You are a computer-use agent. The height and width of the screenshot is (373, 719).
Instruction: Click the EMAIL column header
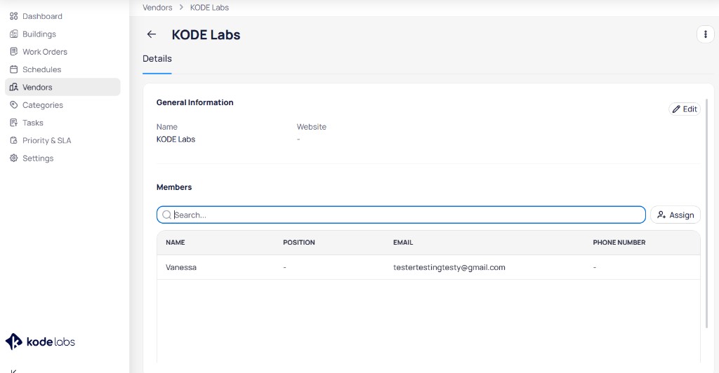click(x=403, y=243)
